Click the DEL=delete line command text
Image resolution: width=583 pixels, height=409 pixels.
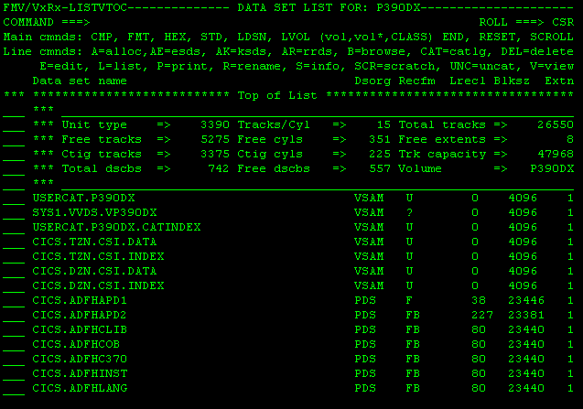(537, 51)
